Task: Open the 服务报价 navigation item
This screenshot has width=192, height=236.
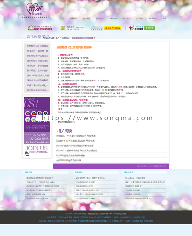Action: 86,18
